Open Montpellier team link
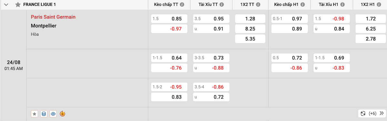 [44, 25]
